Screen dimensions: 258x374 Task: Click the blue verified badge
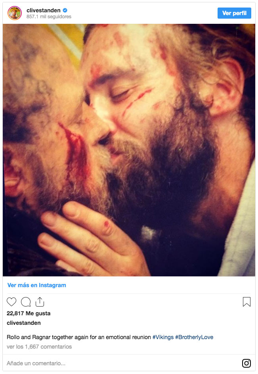click(64, 10)
